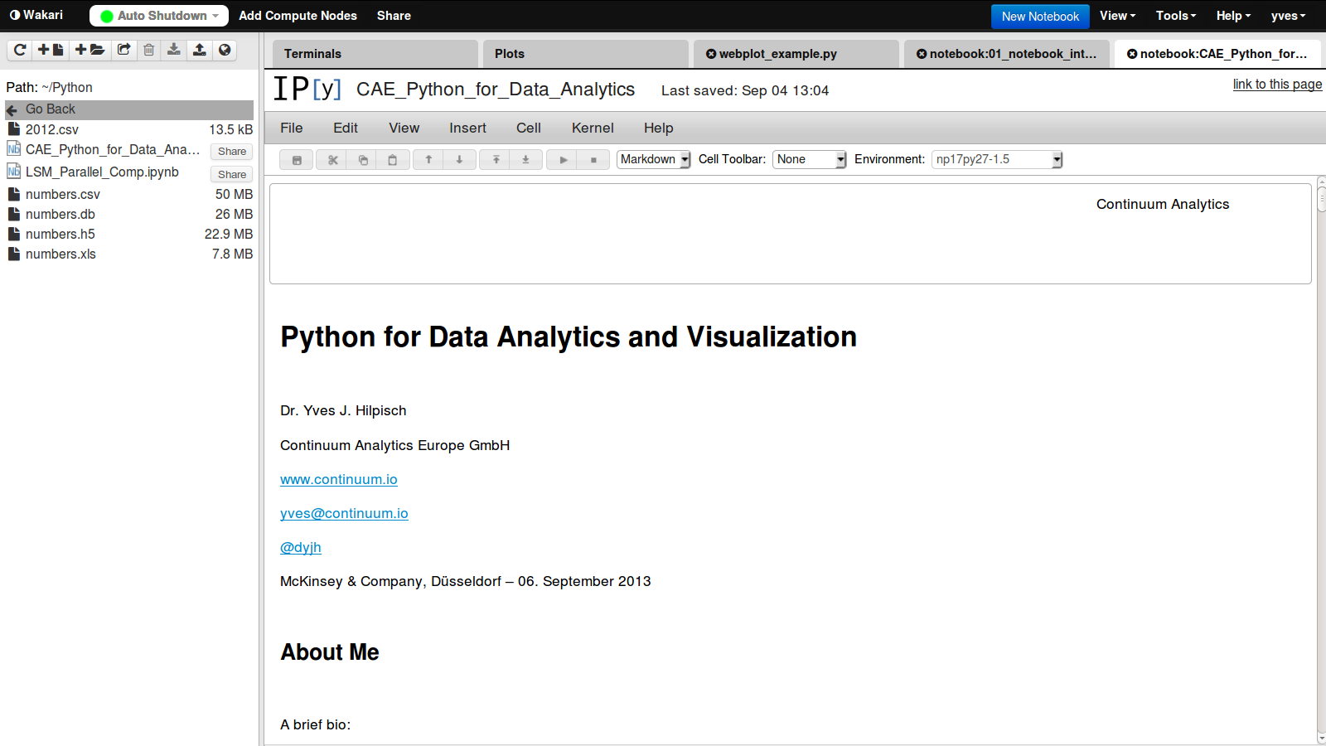
Task: Paste the cell using the clipboard icon
Action: pyautogui.click(x=393, y=160)
